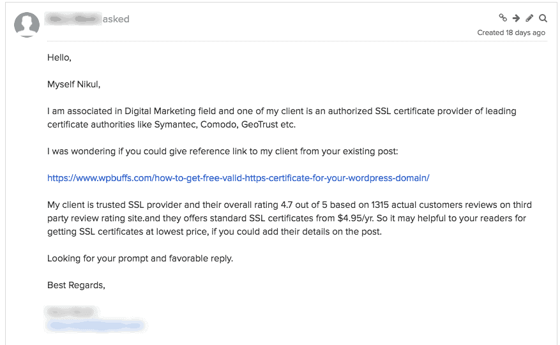Open the wpbuffs.com free HTTPS certificate link
Viewport: 560px width, 345px height.
coord(238,178)
